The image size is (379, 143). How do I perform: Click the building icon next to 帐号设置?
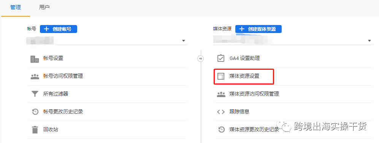pos(35,59)
